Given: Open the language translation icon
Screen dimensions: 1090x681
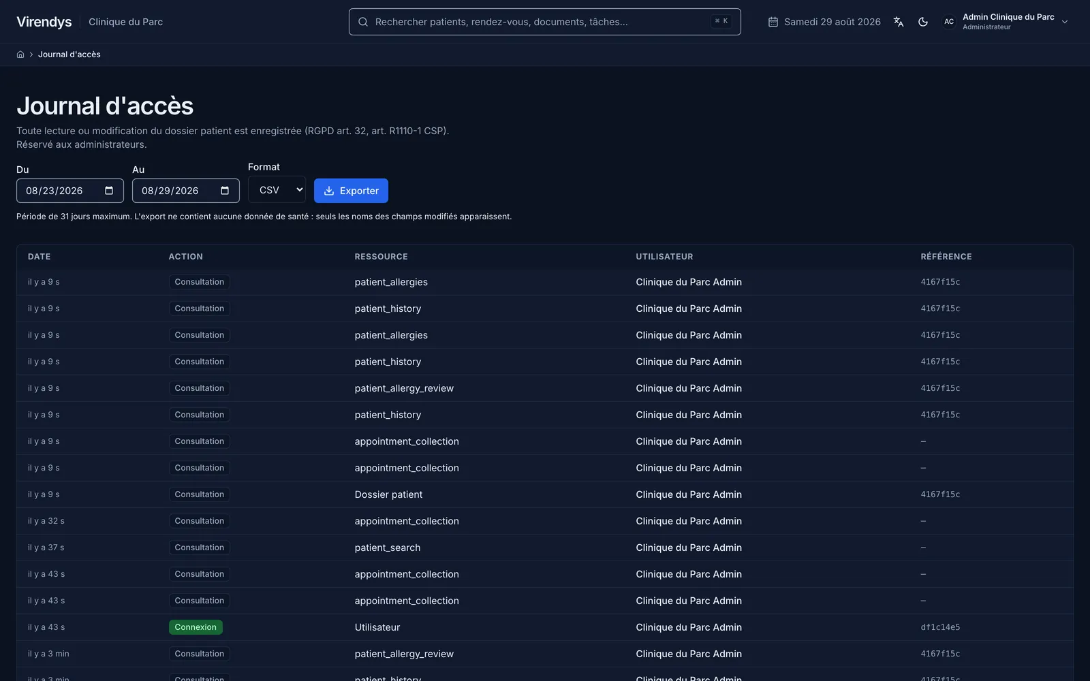Looking at the screenshot, I should pyautogui.click(x=899, y=22).
